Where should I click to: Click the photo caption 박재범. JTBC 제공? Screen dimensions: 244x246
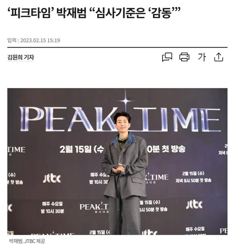pyautogui.click(x=27, y=241)
